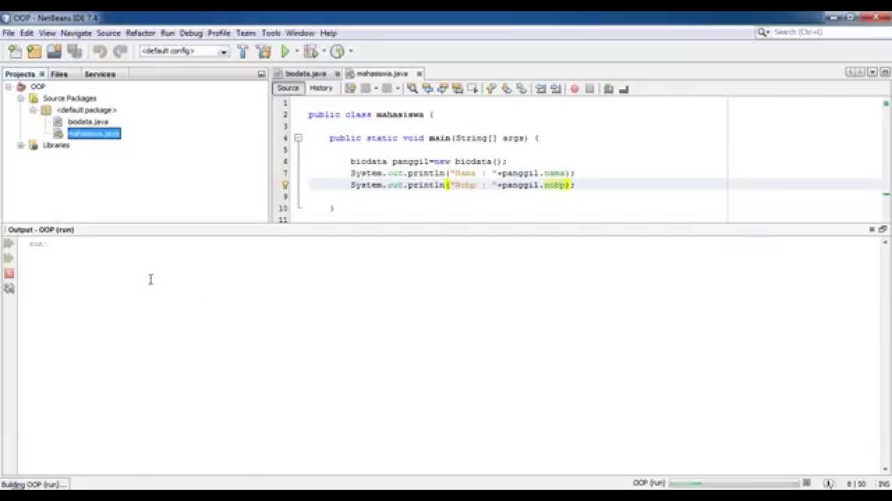
Task: Click the Find Next Occurrence icon
Action: click(443, 88)
